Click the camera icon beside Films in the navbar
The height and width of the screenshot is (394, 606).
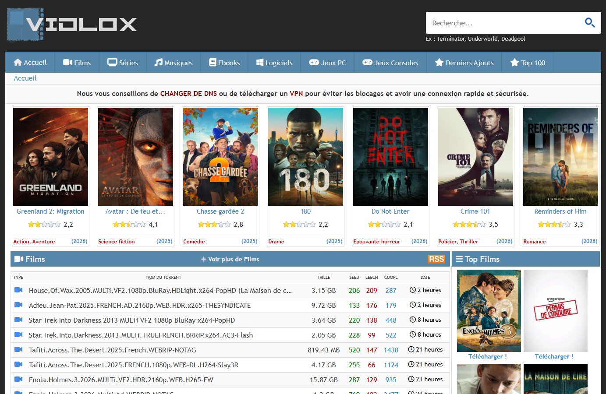click(x=67, y=63)
